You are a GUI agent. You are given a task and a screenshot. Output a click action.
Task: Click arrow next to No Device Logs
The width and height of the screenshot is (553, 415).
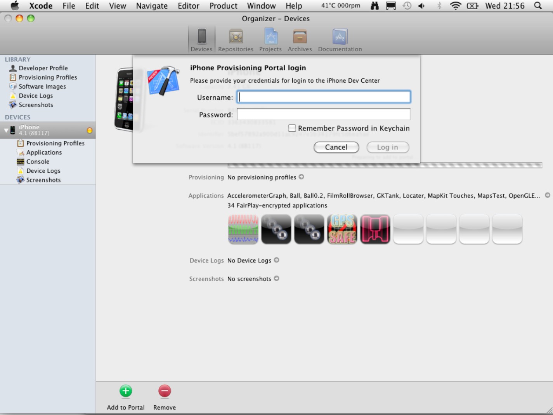pos(277,260)
